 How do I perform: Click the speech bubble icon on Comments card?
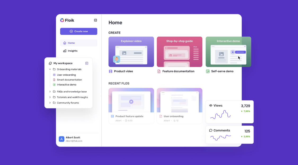(211, 130)
